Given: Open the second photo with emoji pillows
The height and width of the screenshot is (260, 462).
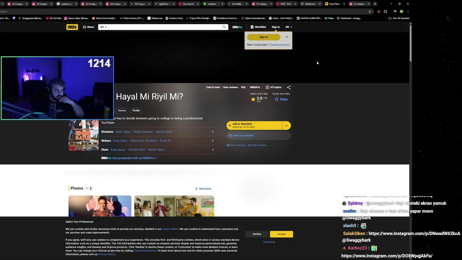Looking at the screenshot, I should pyautogui.click(x=174, y=206).
